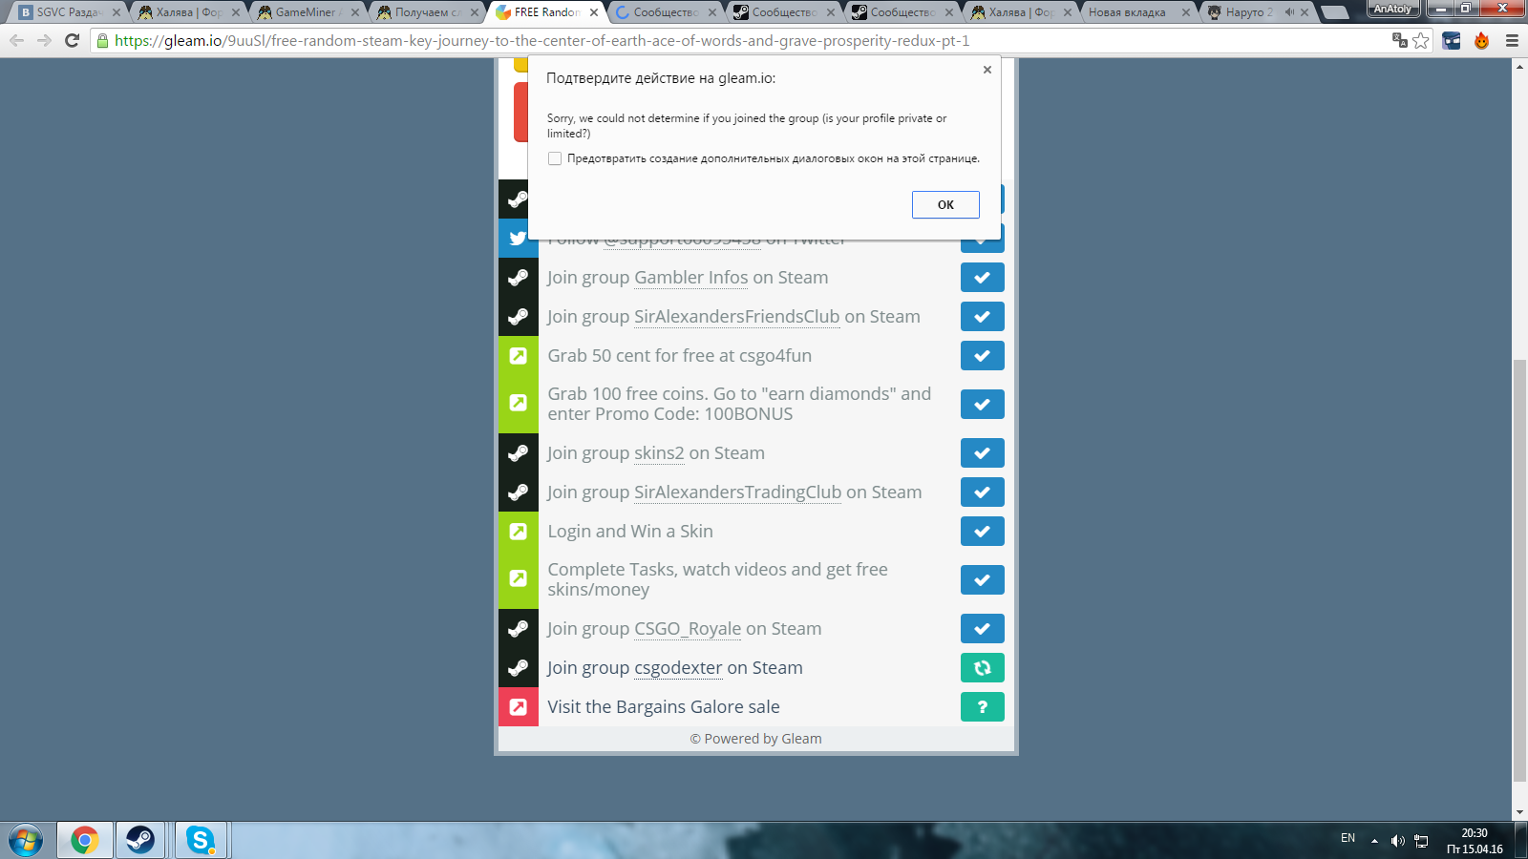Switch to the Новая вкладка tab
Screen dimensions: 1528x859
click(1137, 12)
